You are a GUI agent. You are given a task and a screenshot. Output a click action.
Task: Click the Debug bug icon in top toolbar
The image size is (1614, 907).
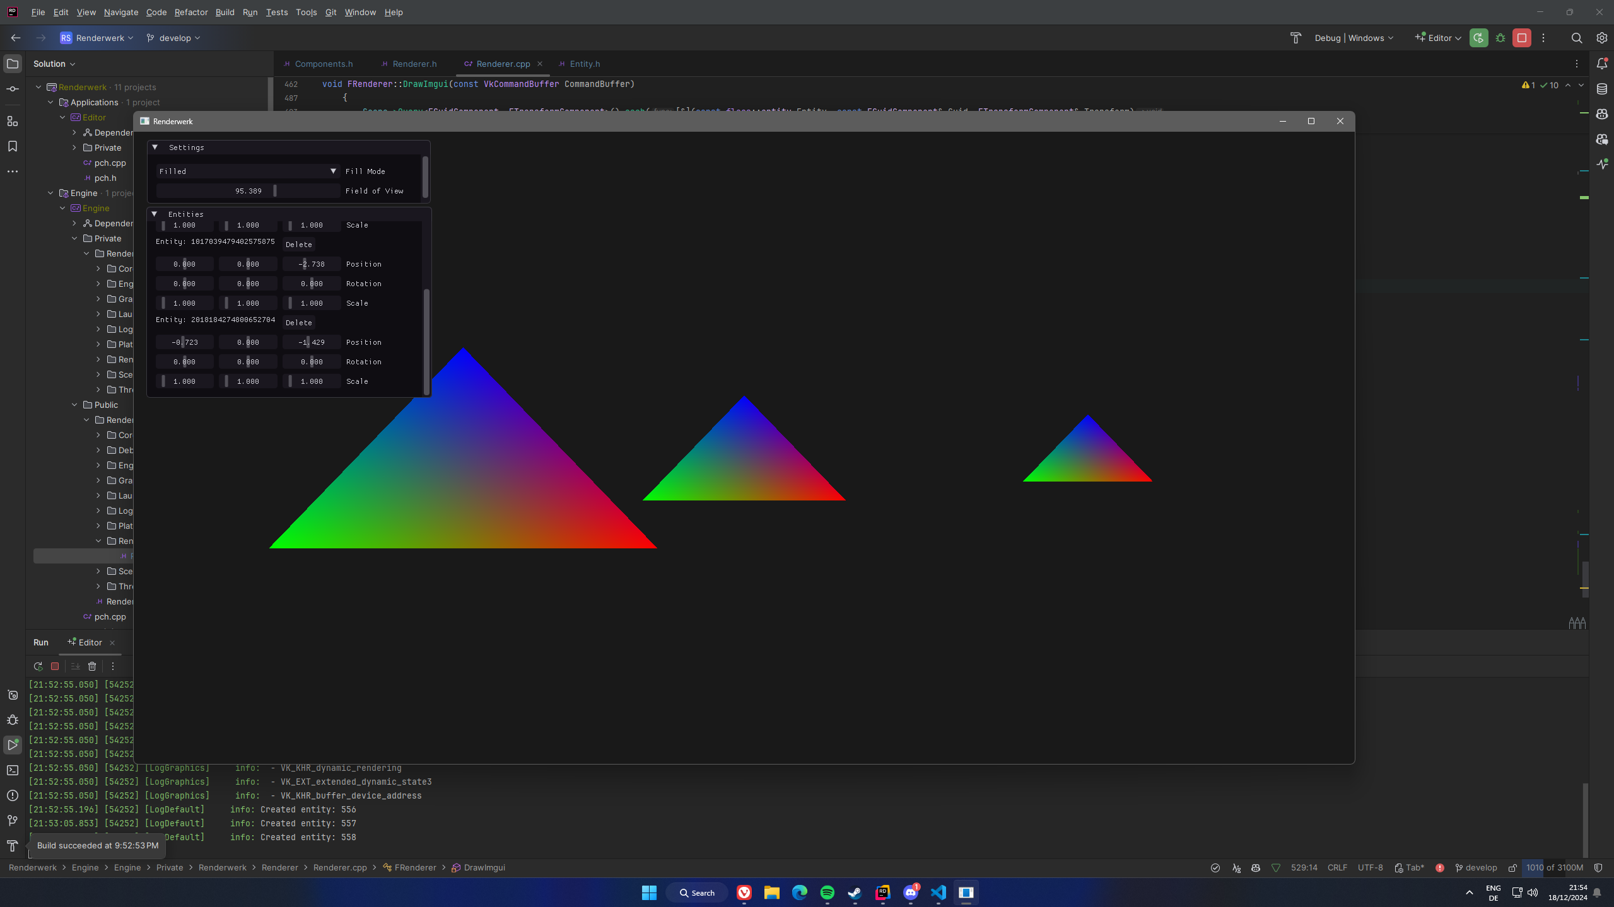[1500, 38]
